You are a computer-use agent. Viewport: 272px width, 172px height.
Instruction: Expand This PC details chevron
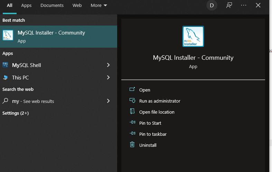pyautogui.click(x=108, y=77)
